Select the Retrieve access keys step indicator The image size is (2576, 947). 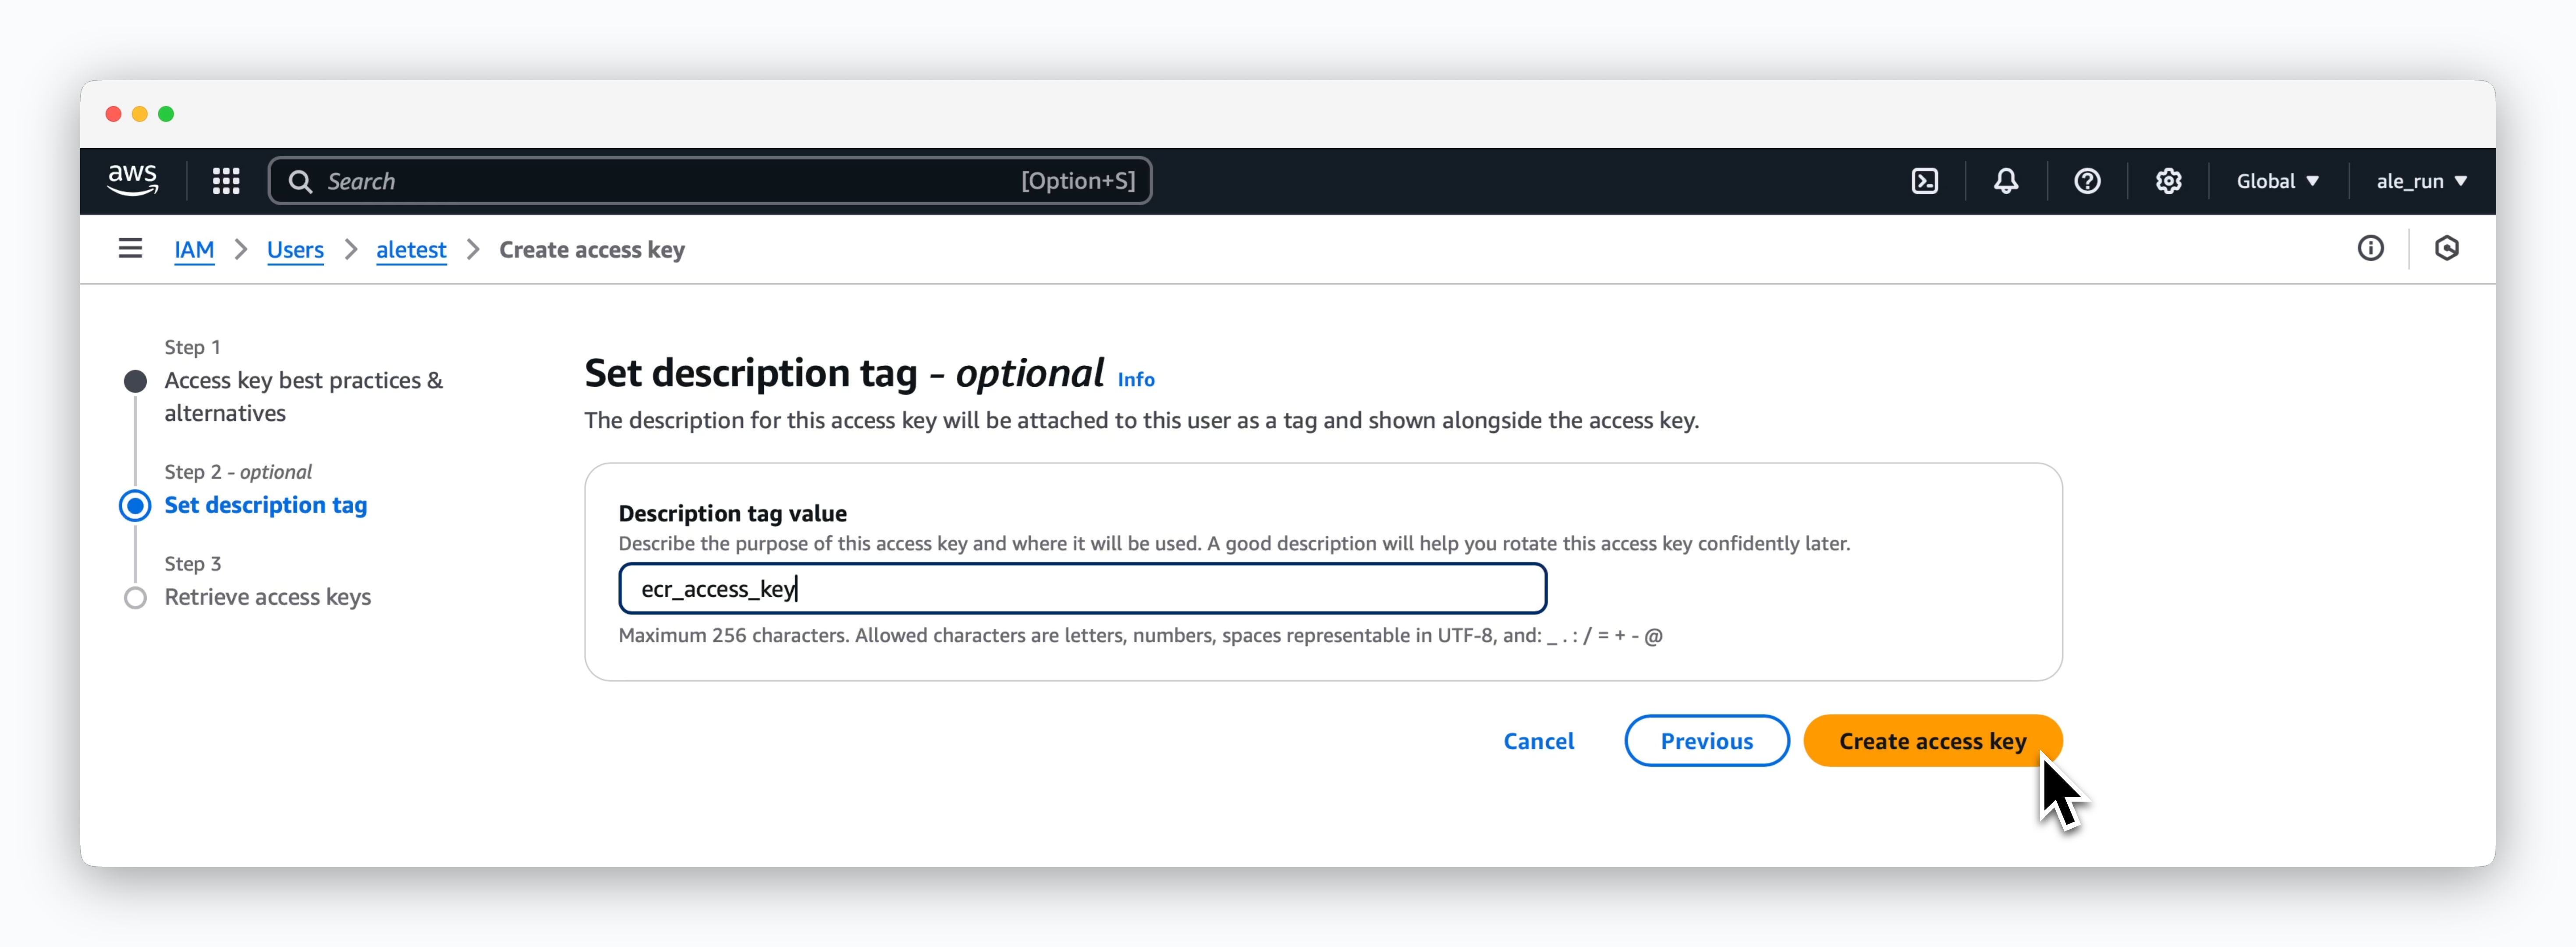pyautogui.click(x=135, y=597)
